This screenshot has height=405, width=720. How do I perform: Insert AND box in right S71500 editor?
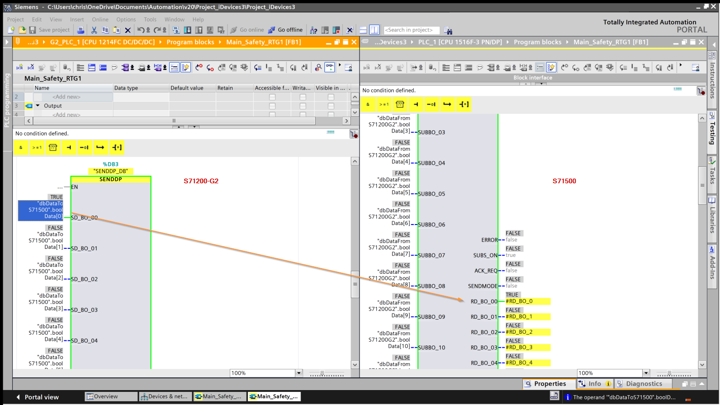[368, 105]
